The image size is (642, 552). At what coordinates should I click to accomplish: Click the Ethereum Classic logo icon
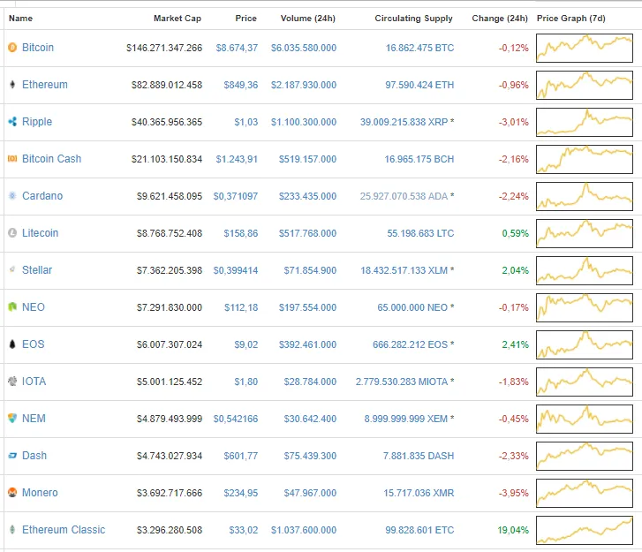[x=12, y=530]
